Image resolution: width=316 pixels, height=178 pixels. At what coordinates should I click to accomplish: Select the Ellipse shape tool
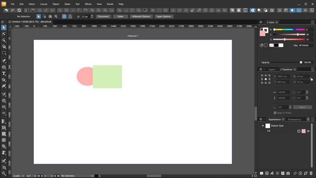tap(4, 67)
